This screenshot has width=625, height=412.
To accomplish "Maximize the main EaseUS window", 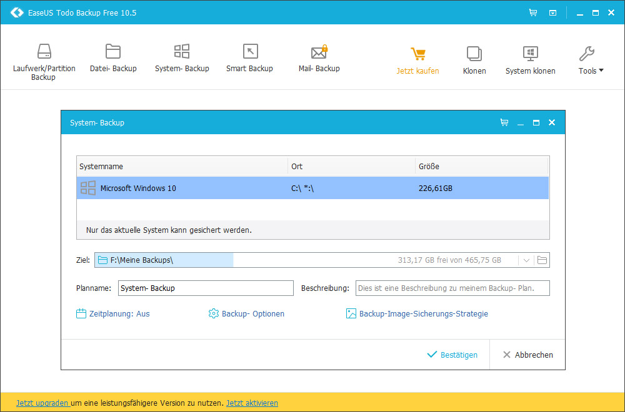I will click(x=596, y=12).
